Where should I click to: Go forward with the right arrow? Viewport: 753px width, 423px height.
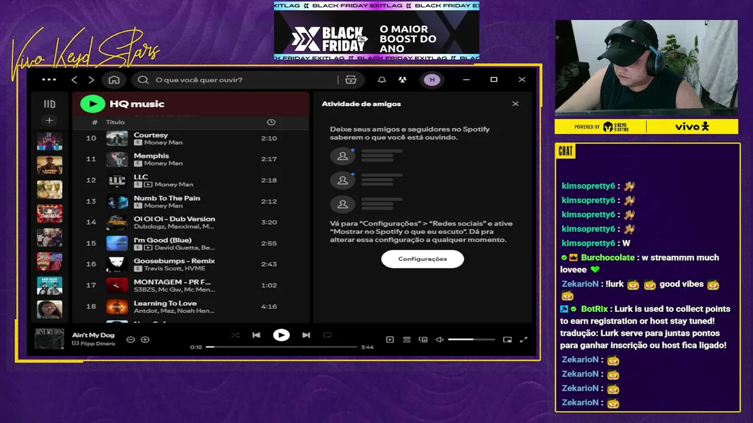coord(91,80)
